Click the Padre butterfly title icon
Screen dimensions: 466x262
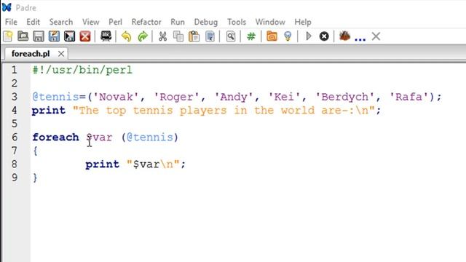[x=7, y=7]
